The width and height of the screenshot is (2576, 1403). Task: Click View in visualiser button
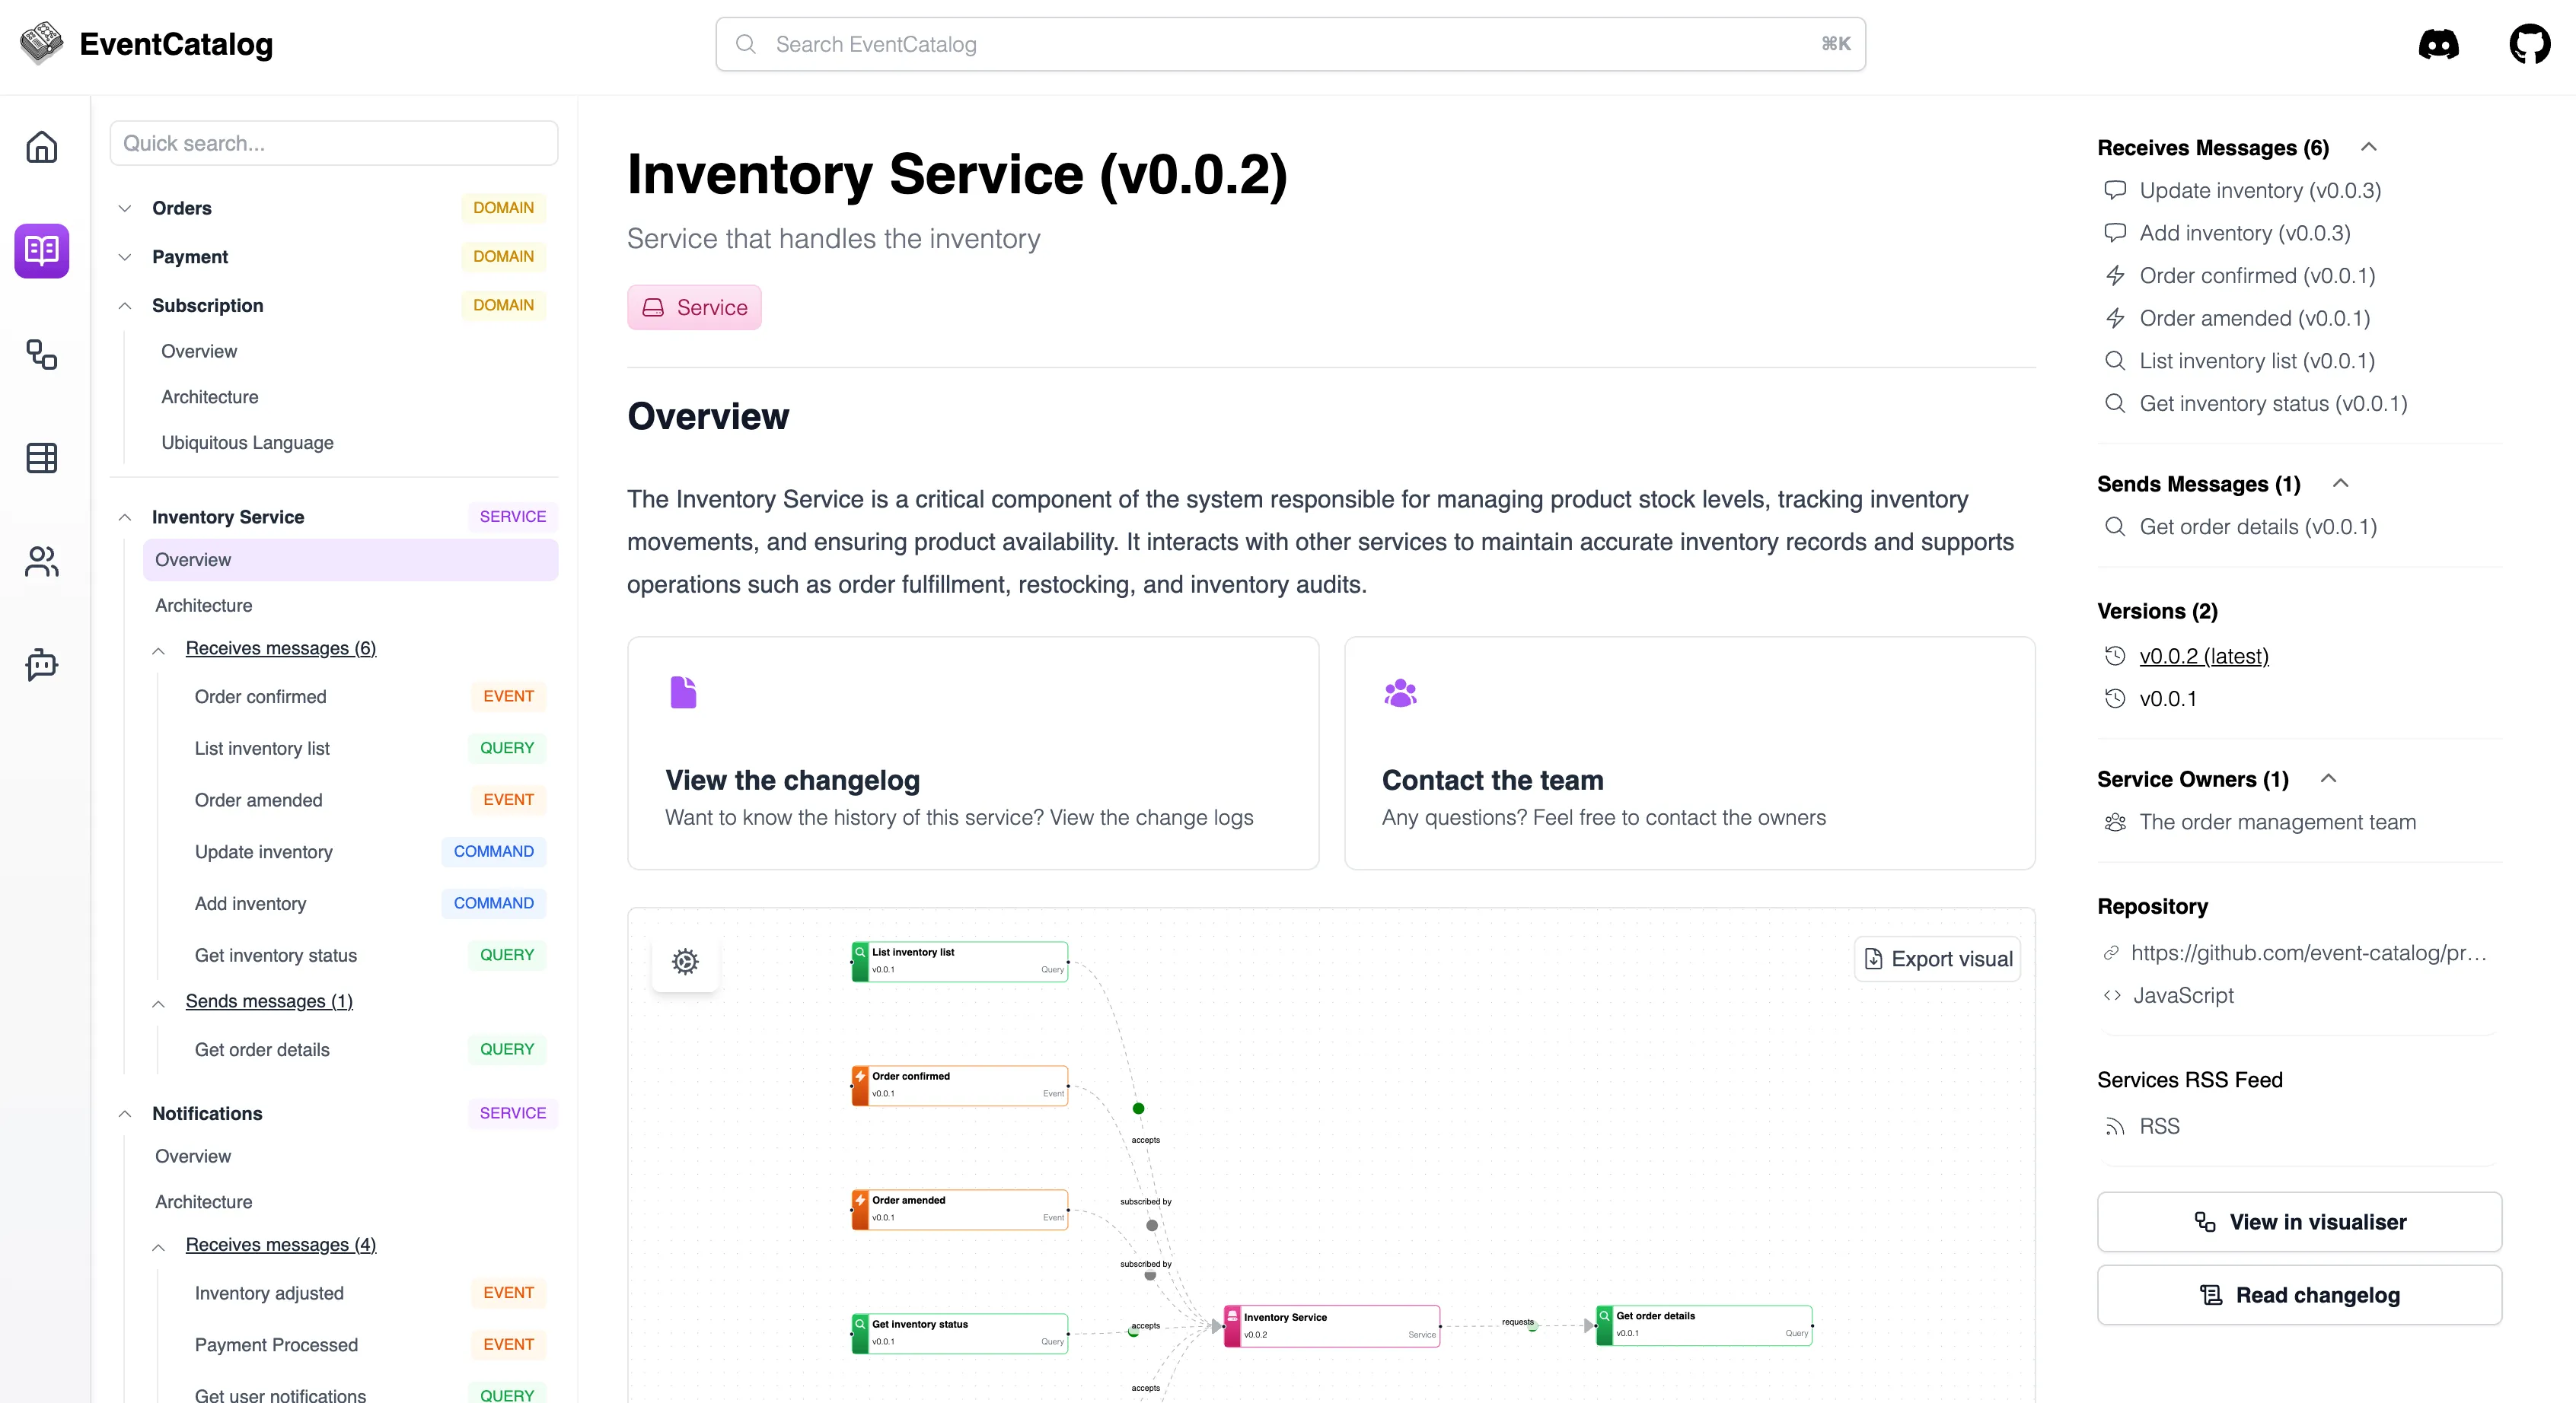pyautogui.click(x=2299, y=1222)
